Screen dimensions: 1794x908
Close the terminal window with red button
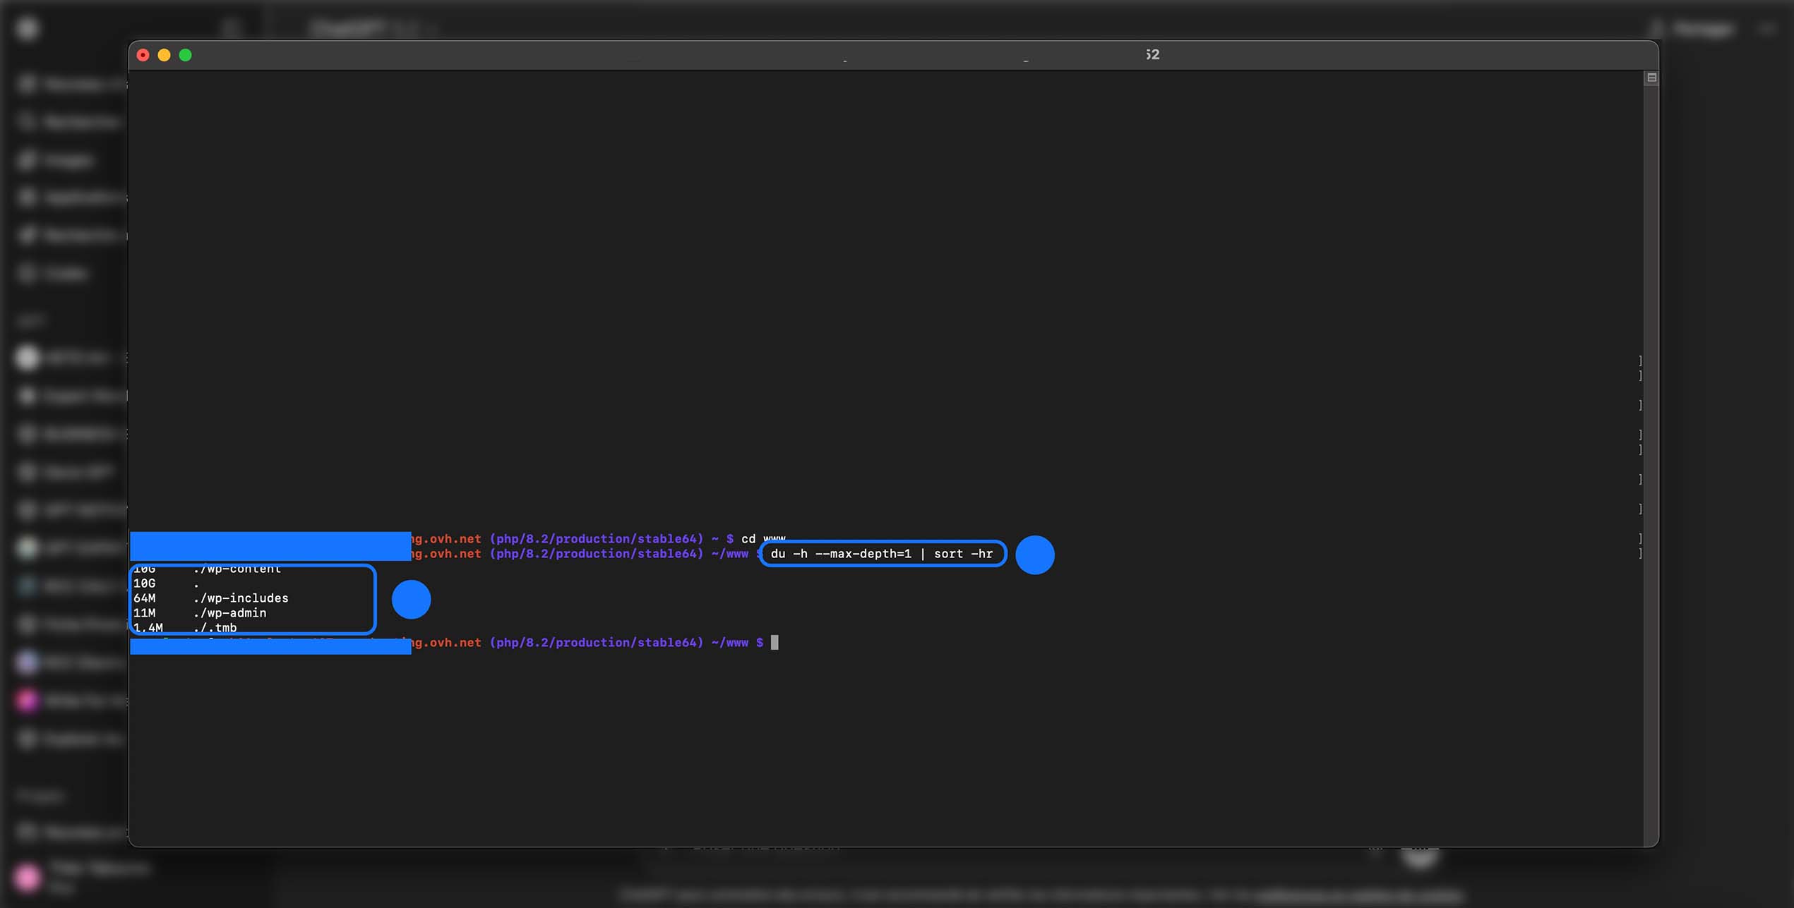[143, 55]
